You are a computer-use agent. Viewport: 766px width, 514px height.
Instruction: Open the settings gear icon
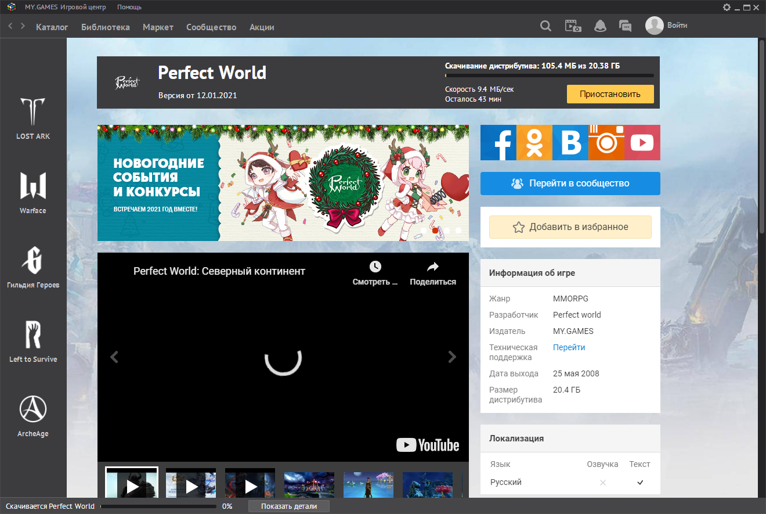727,7
